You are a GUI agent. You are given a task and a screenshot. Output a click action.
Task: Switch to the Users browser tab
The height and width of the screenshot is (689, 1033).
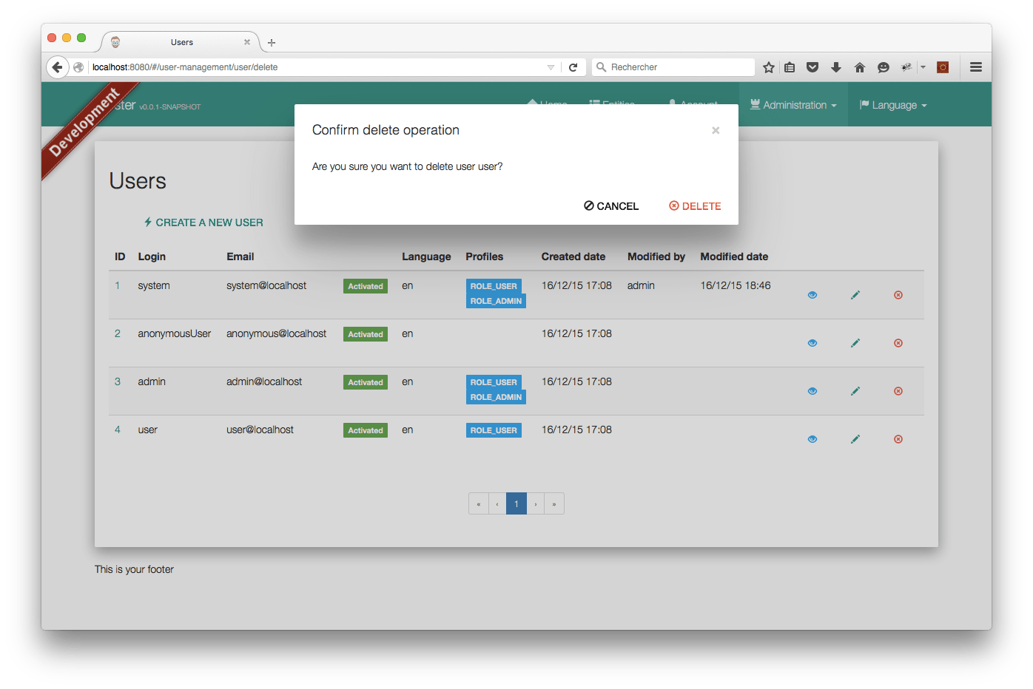tap(181, 42)
